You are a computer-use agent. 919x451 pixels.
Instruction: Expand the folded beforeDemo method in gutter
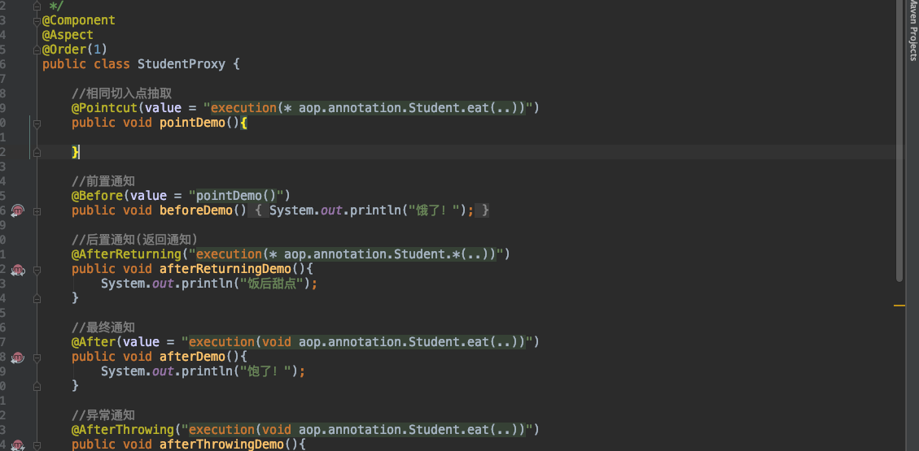(37, 211)
